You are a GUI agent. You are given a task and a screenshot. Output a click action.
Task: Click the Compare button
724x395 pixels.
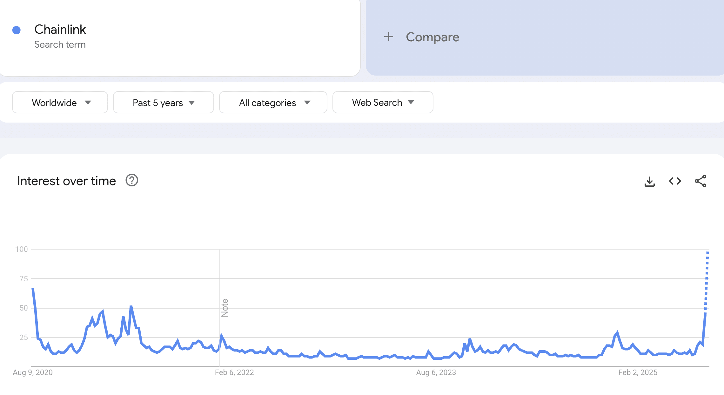point(432,37)
